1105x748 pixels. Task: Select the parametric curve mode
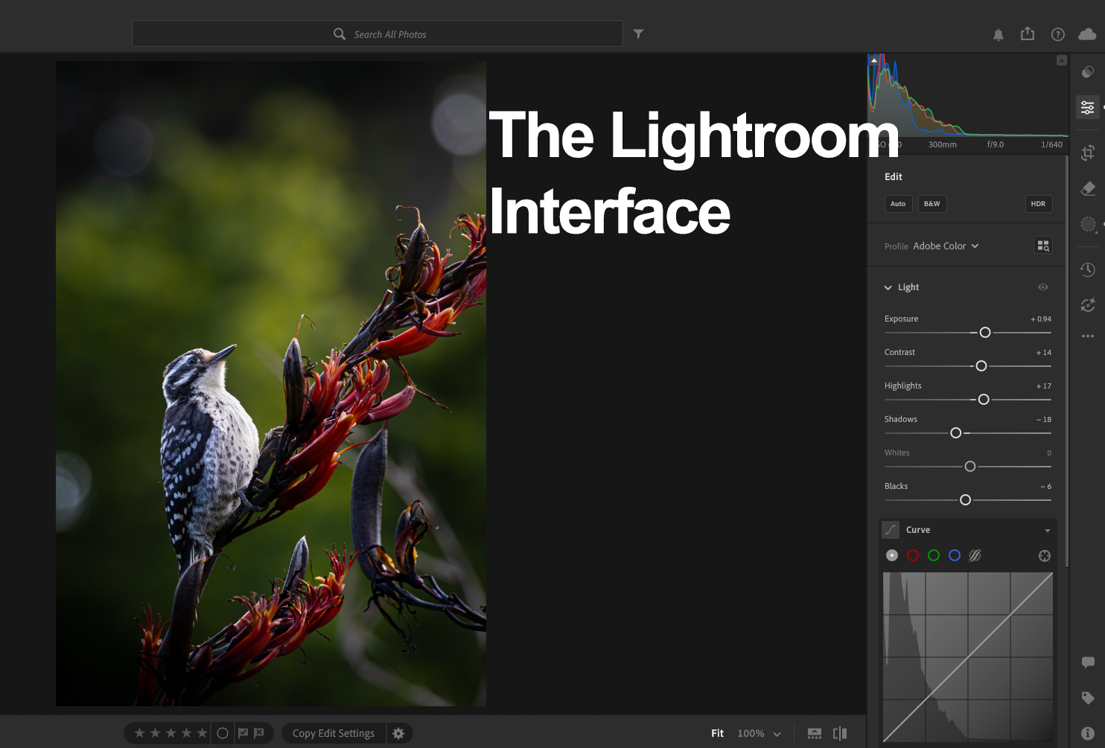click(x=975, y=555)
